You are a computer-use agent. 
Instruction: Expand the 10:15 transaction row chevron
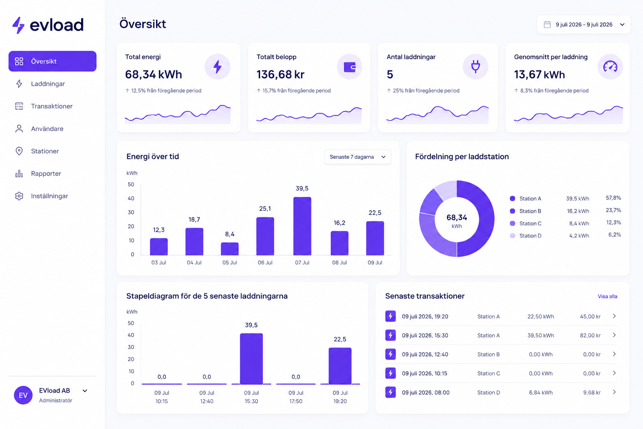pos(614,373)
